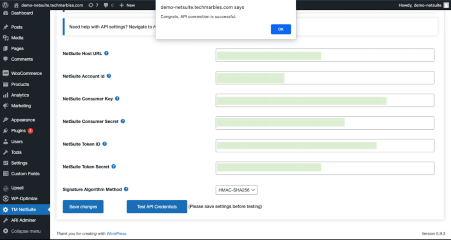This screenshot has height=240, width=451.
Task: Click the Version 5.9.3 footer text
Action: 433,234
